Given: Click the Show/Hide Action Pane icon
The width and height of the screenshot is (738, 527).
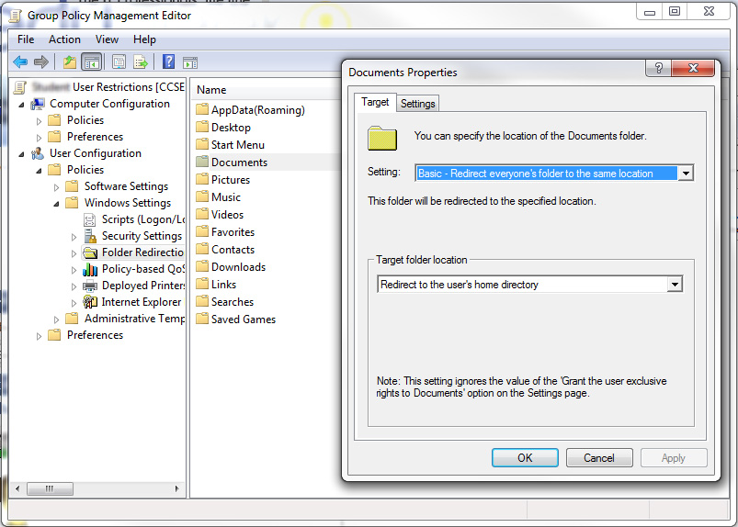Looking at the screenshot, I should tap(190, 62).
